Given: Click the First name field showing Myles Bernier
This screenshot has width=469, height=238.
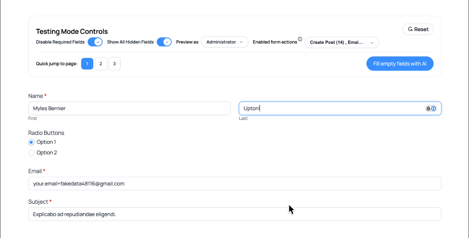Looking at the screenshot, I should (x=129, y=108).
